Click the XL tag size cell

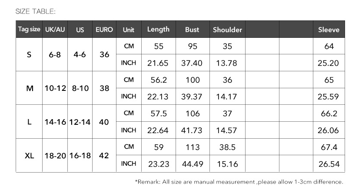(29, 155)
